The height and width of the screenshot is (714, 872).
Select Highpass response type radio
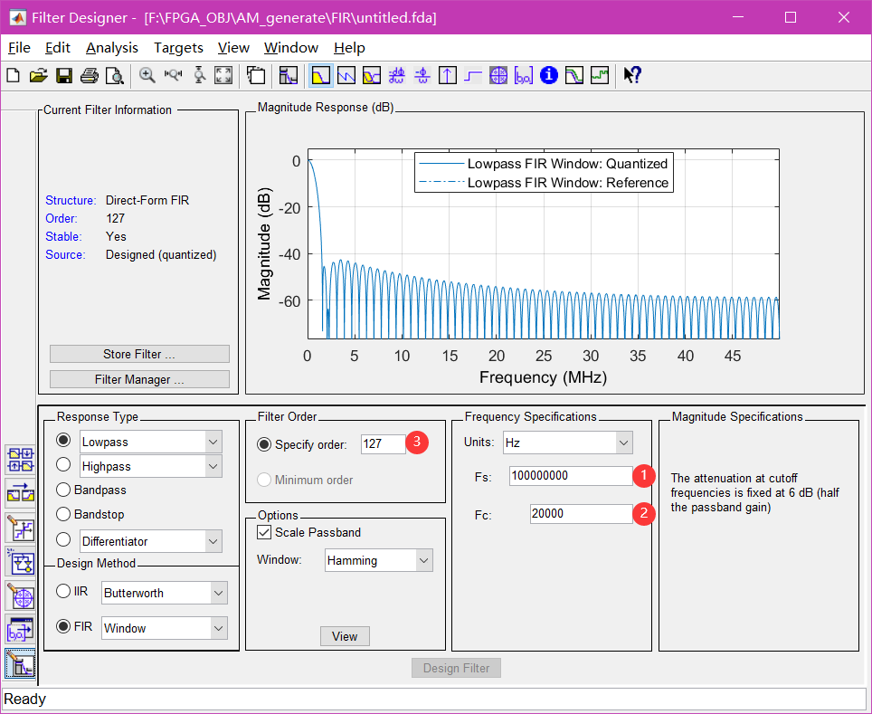(63, 464)
